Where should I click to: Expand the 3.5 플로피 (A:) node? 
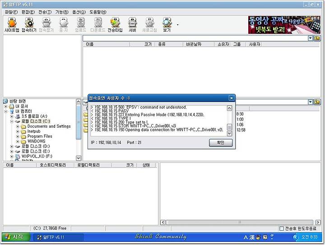[12, 116]
